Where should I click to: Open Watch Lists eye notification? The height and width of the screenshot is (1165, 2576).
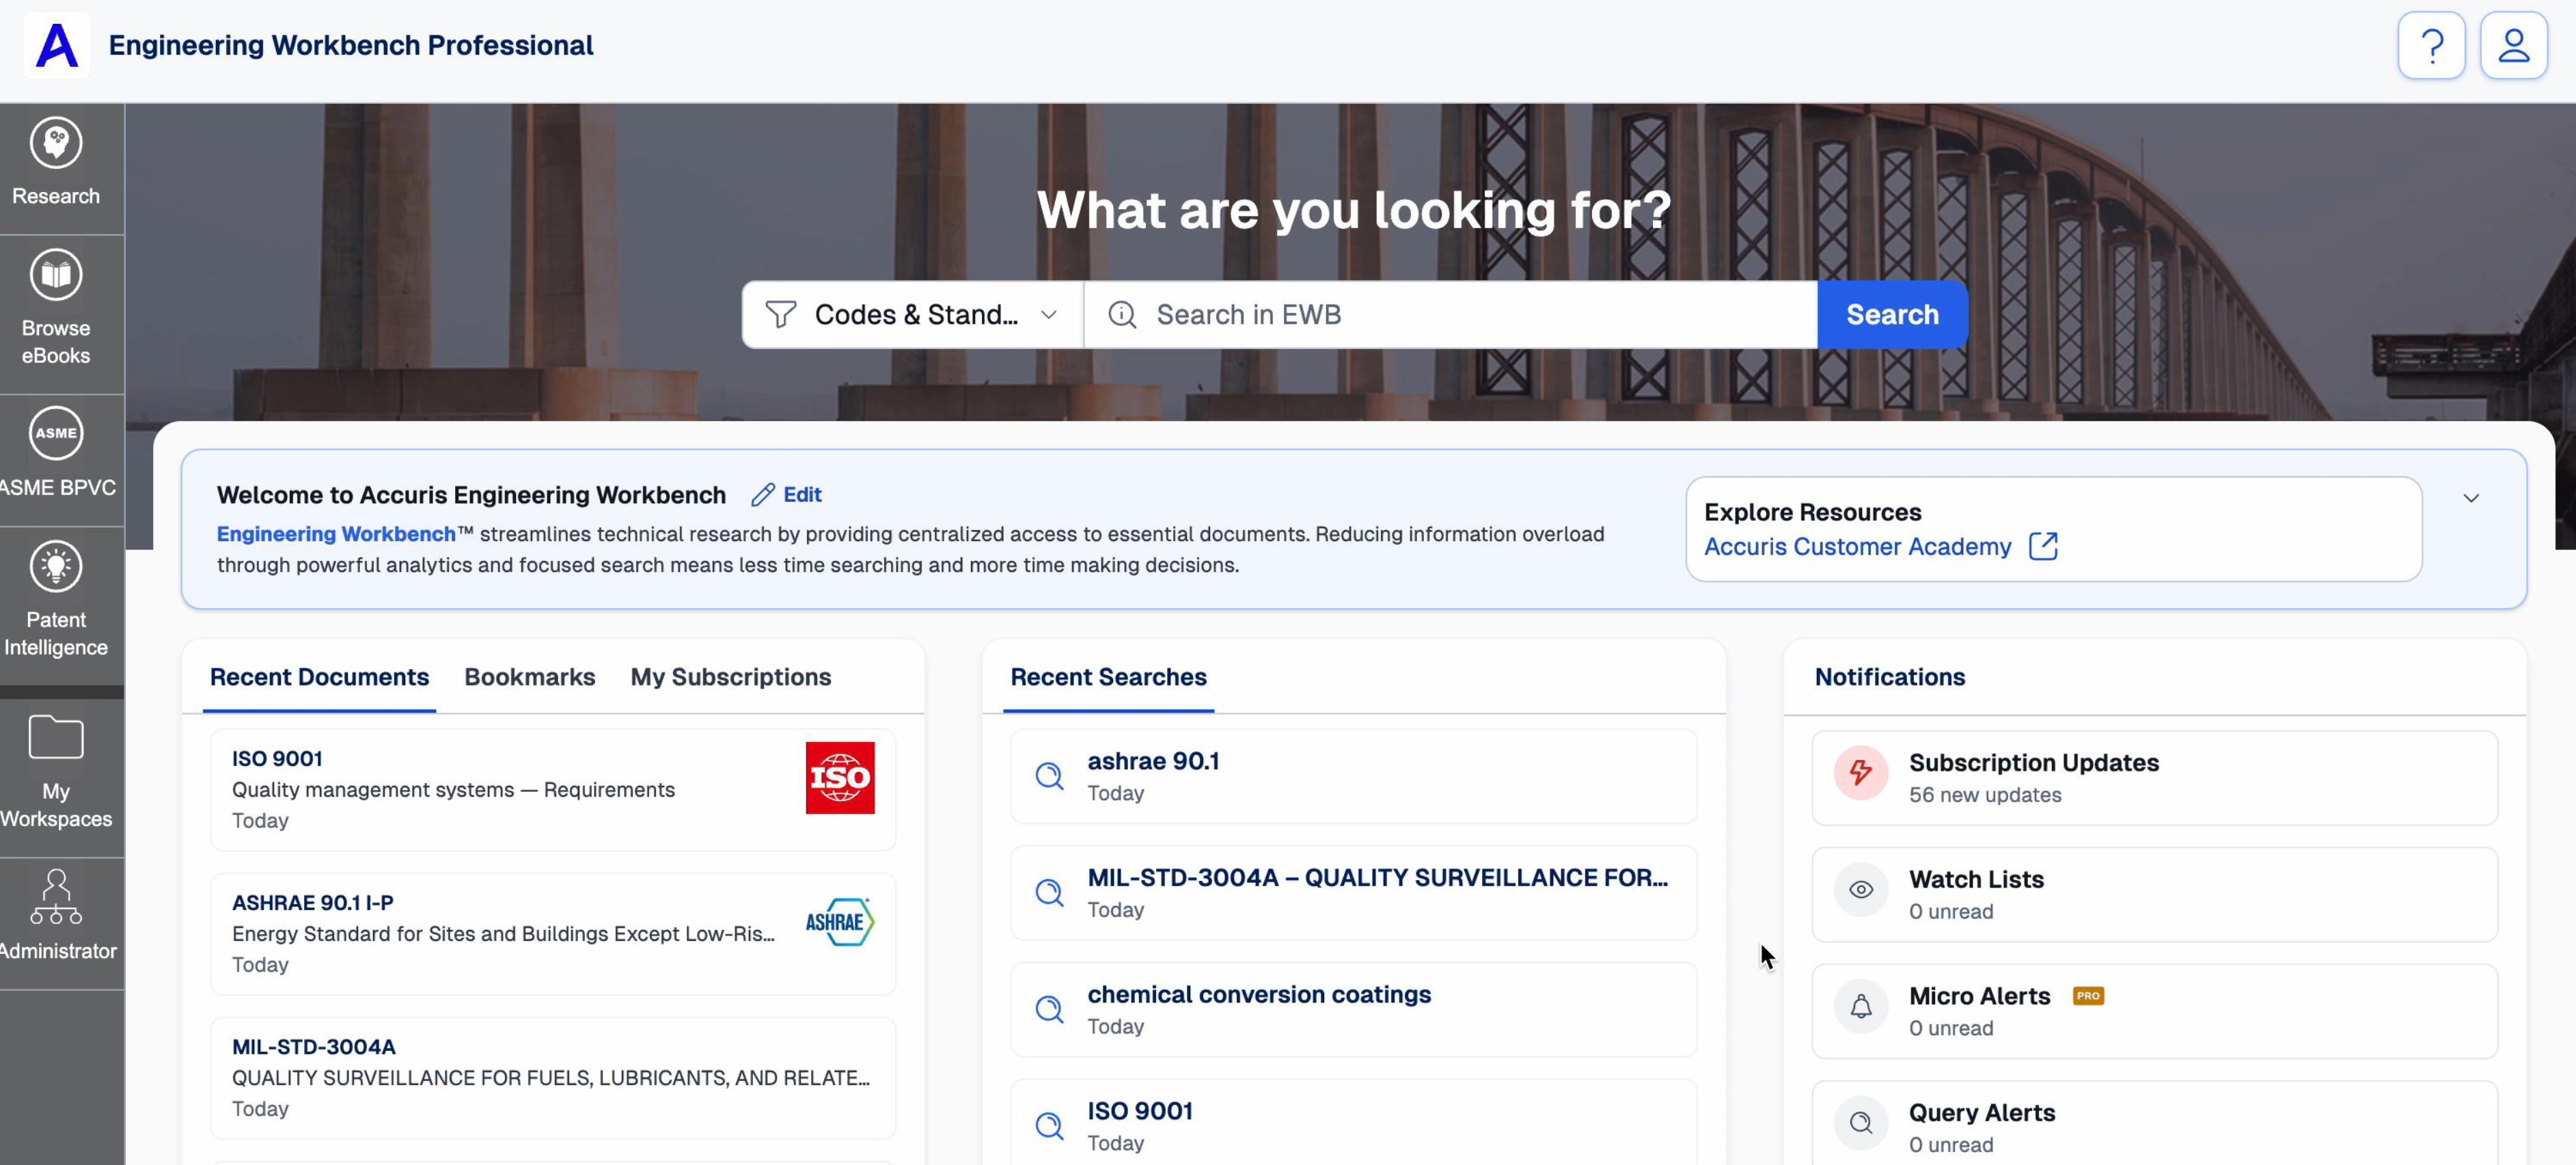coord(2154,895)
